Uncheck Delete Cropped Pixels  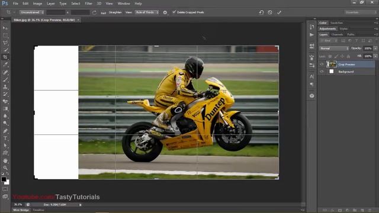tap(174, 12)
